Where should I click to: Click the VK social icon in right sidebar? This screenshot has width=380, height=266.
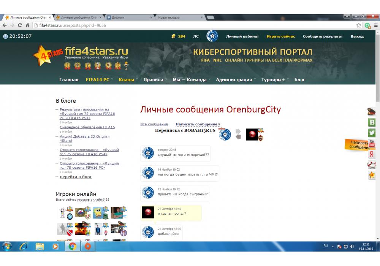point(372,122)
